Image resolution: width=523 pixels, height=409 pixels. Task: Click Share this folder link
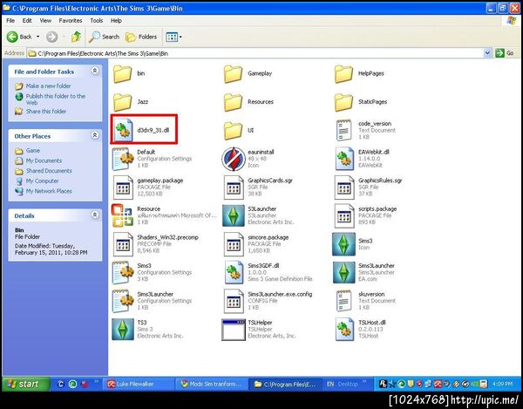(x=46, y=112)
